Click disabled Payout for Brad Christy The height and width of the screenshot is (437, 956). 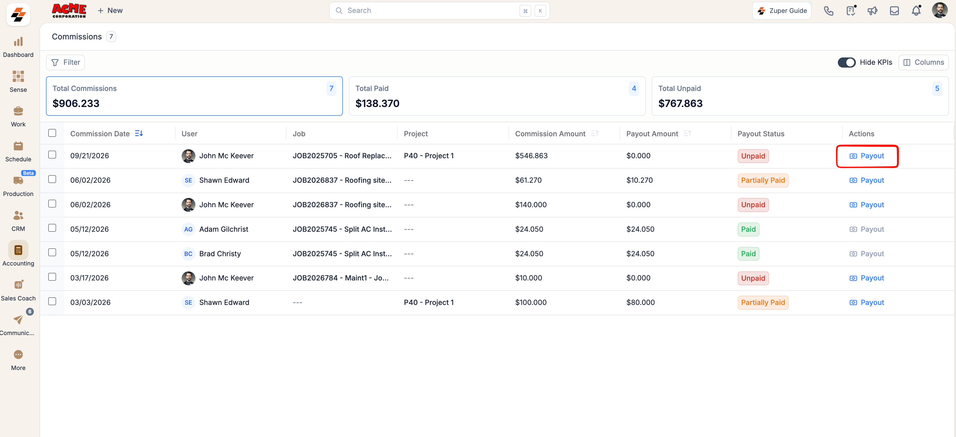[867, 254]
